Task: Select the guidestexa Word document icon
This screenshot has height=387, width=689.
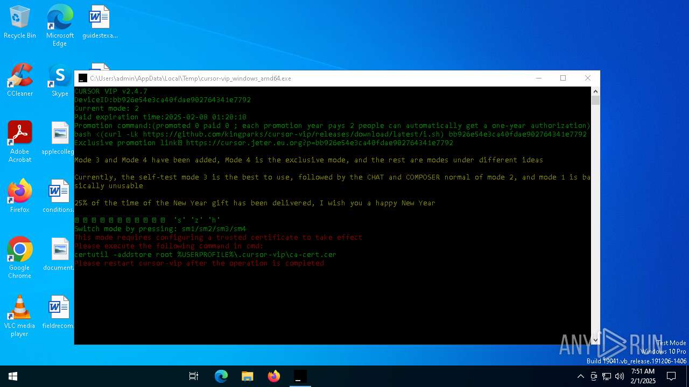Action: (x=100, y=22)
